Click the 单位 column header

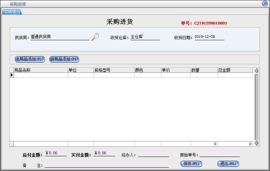81,70
